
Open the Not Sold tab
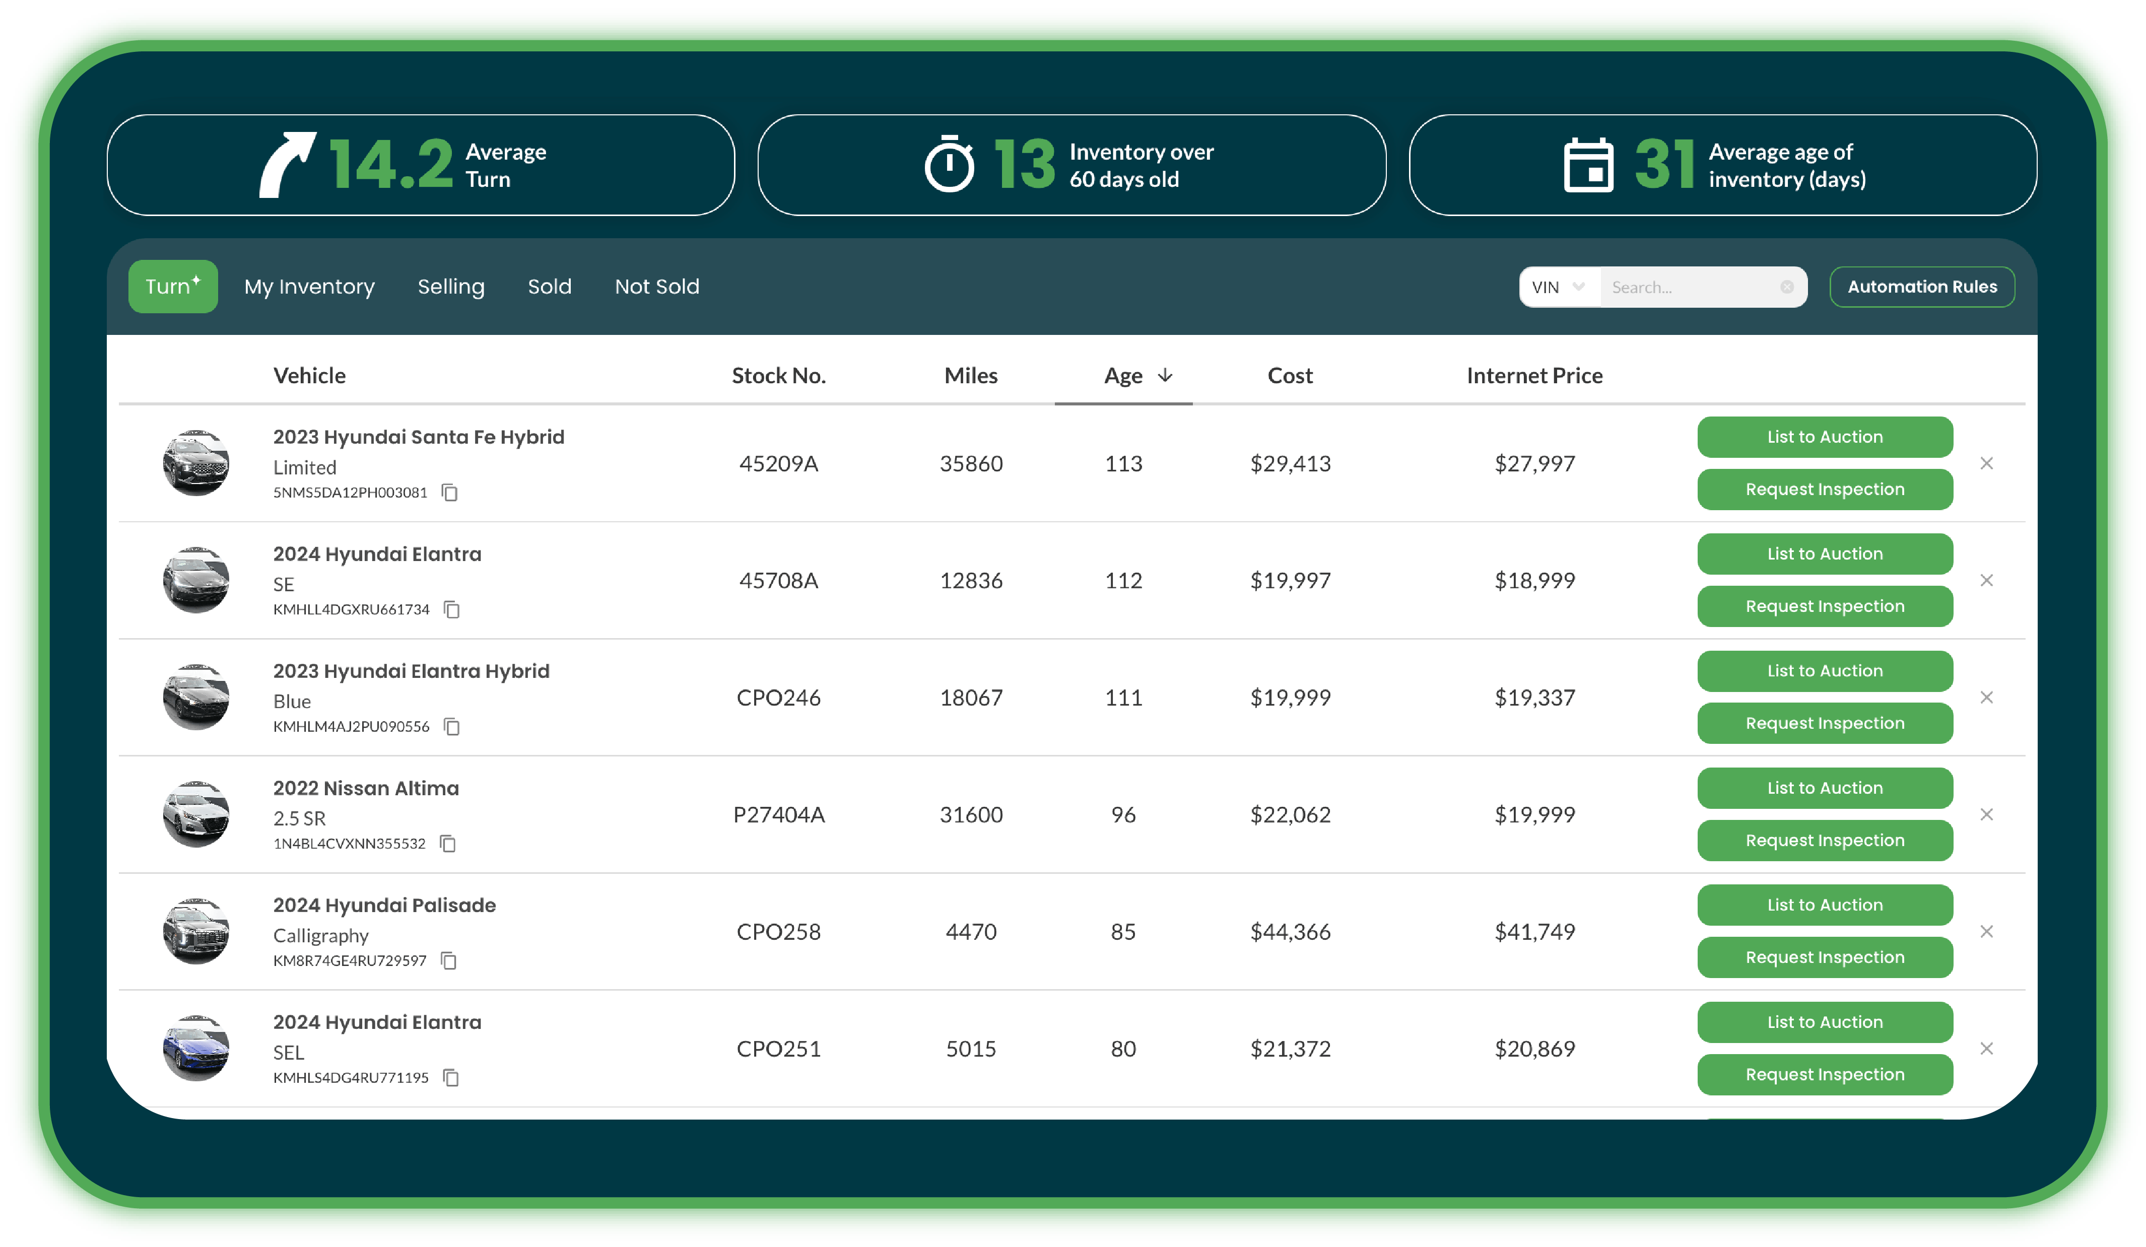click(x=656, y=287)
